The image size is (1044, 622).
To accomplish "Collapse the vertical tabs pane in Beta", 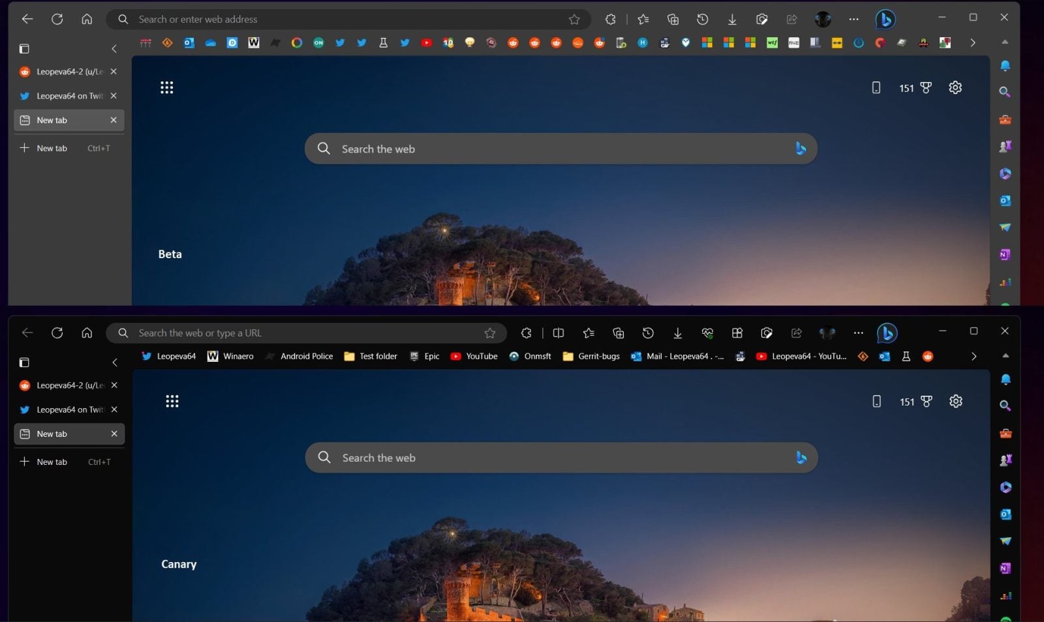I will (x=114, y=49).
